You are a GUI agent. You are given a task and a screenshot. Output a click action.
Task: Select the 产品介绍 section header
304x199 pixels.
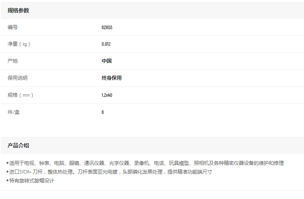point(18,145)
